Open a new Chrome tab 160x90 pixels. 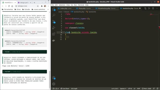pos(34,2)
